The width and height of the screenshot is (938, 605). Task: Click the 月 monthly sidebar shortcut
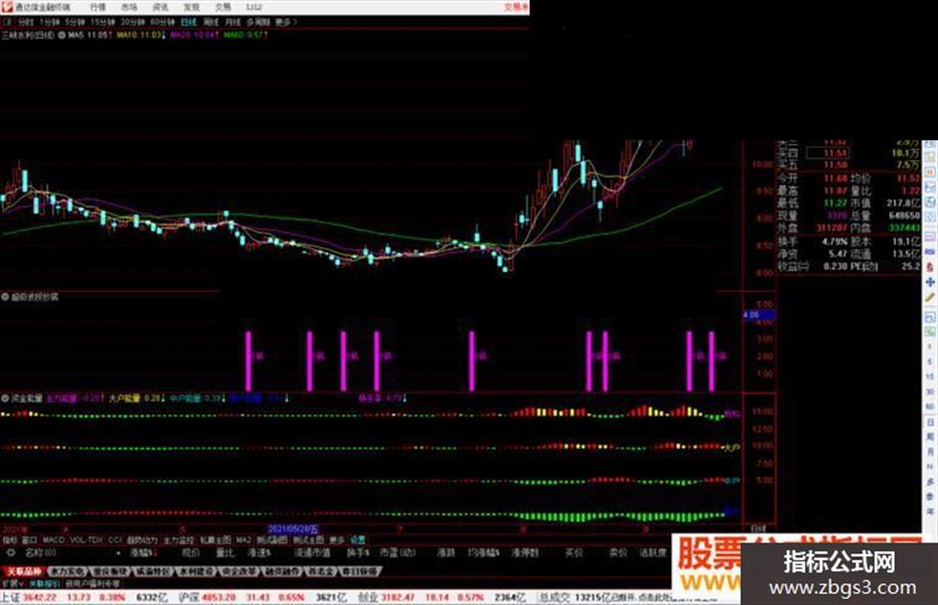930,452
